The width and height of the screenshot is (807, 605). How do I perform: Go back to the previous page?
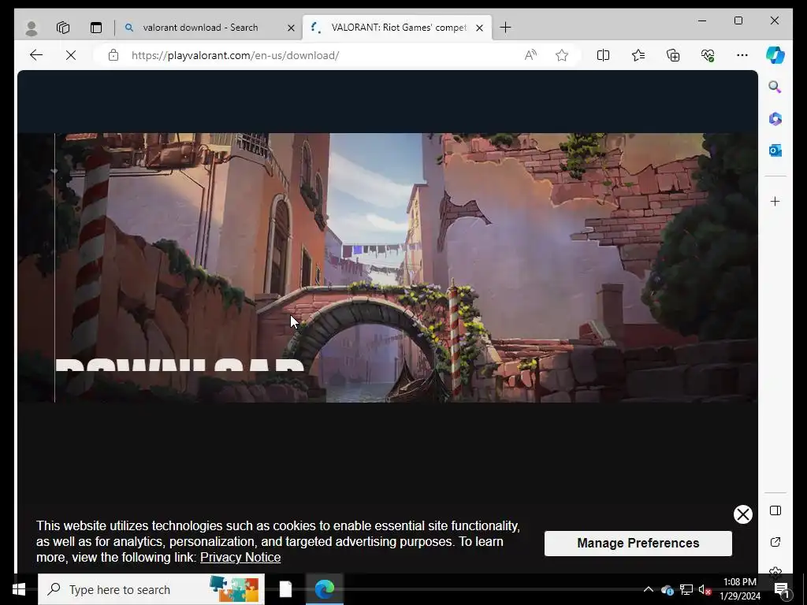36,55
